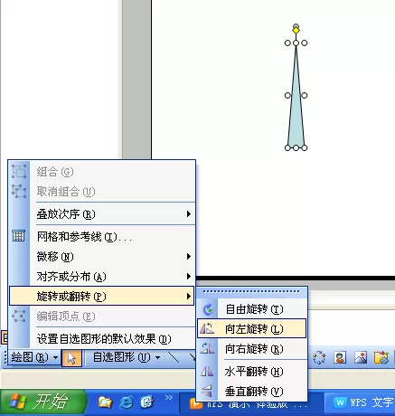Click the flip horizontal icon beside 水平翻转
The image size is (395, 416).
pos(207,372)
